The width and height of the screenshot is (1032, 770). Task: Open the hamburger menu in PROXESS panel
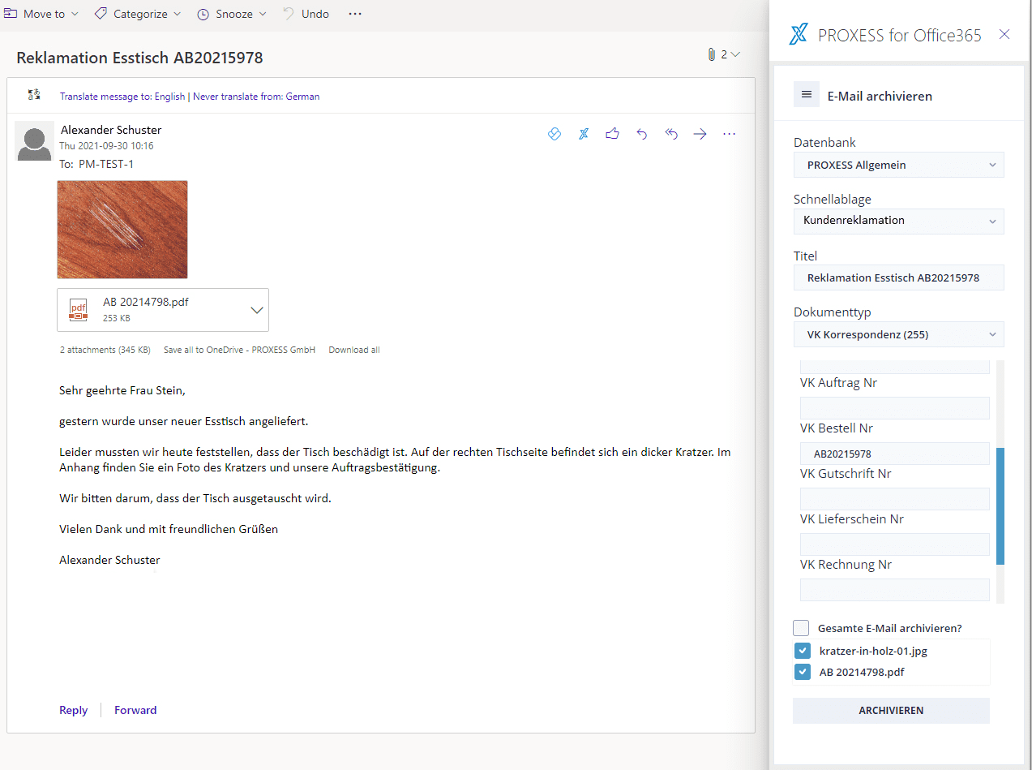coord(807,95)
